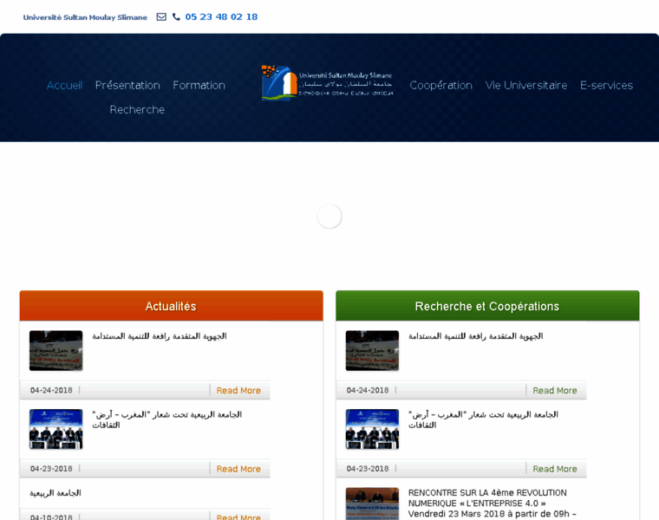Click the envelope email icon
The height and width of the screenshot is (520, 659).
[x=161, y=16]
